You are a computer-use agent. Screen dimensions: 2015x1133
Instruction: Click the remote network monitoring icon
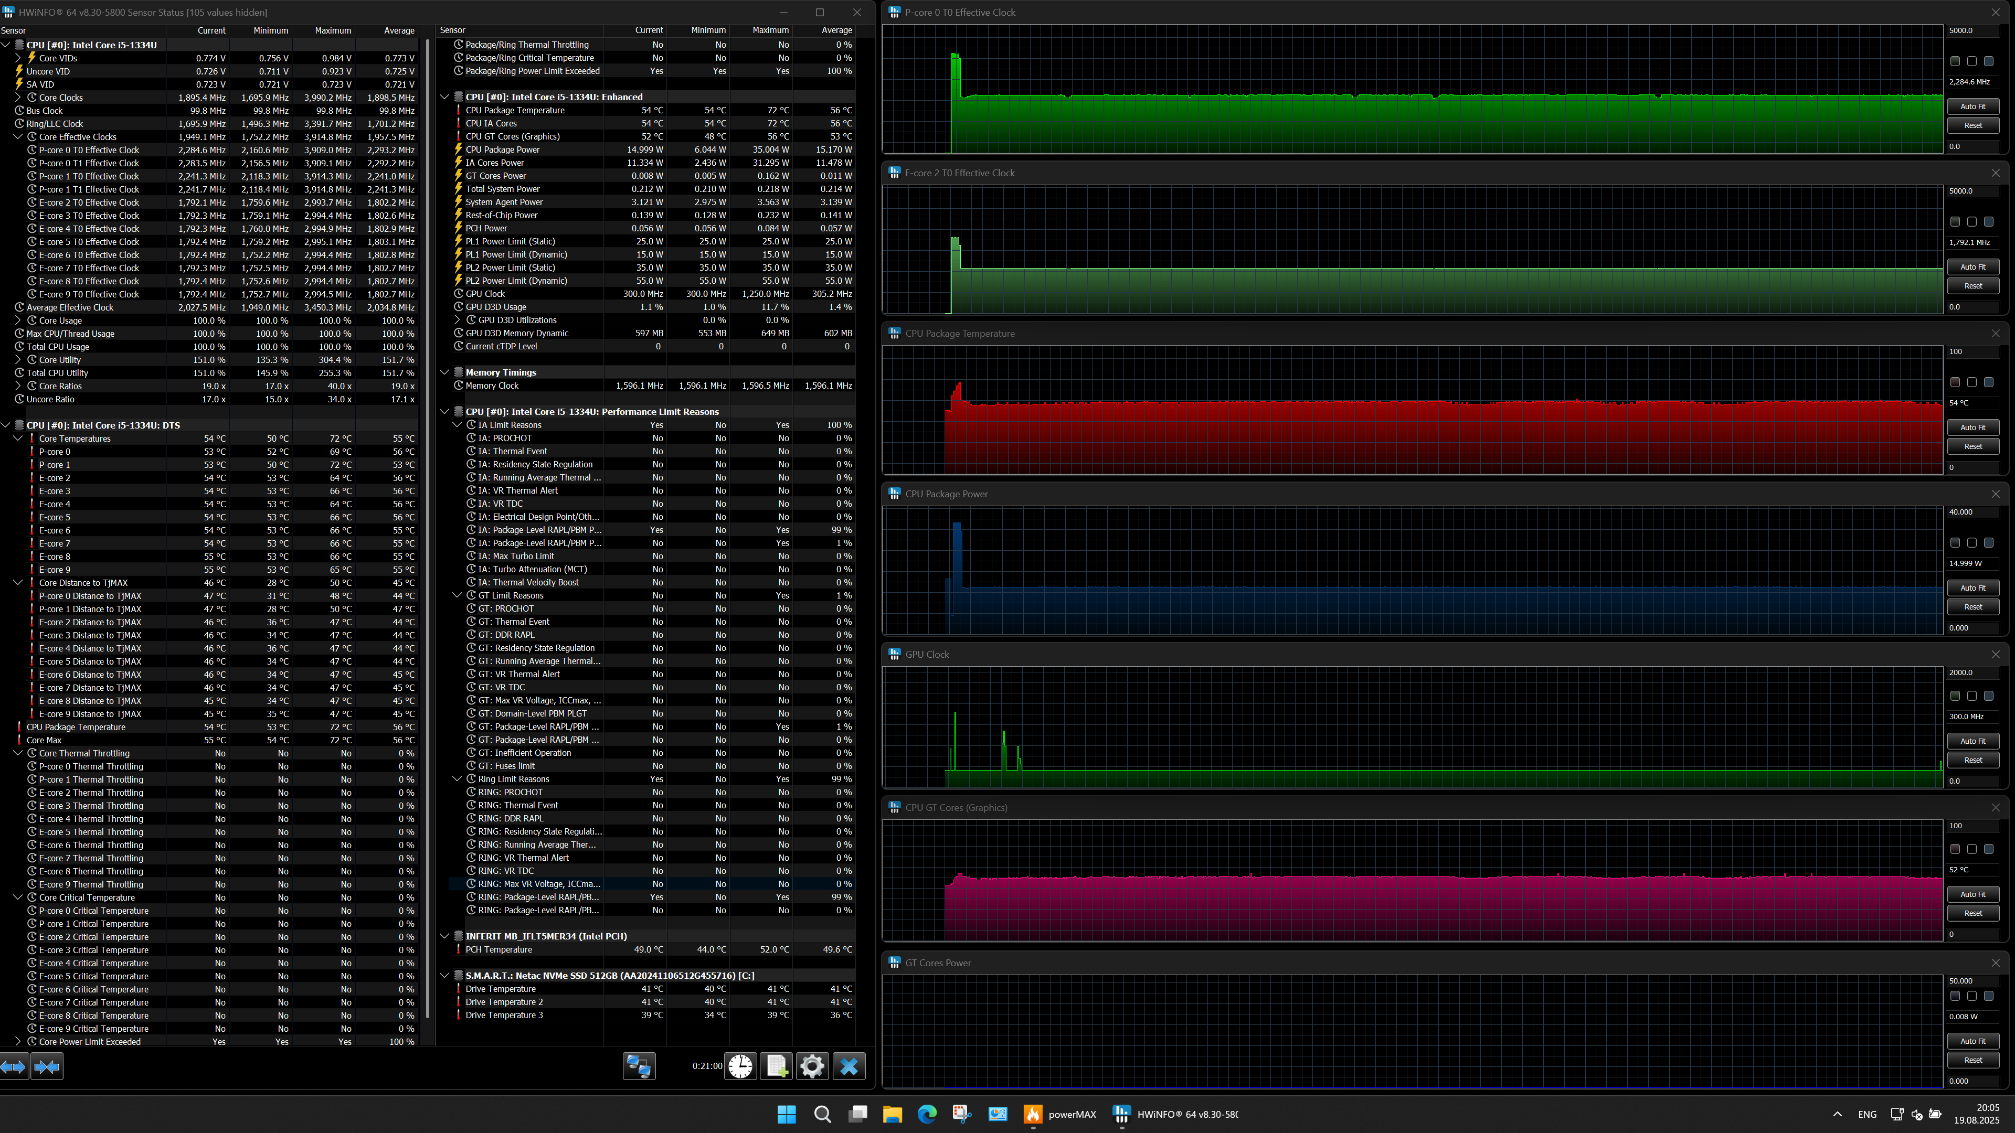point(638,1066)
